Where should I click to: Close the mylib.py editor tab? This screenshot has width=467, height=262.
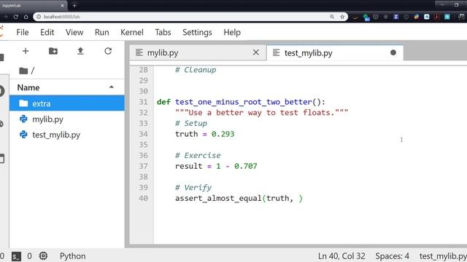pyautogui.click(x=256, y=52)
